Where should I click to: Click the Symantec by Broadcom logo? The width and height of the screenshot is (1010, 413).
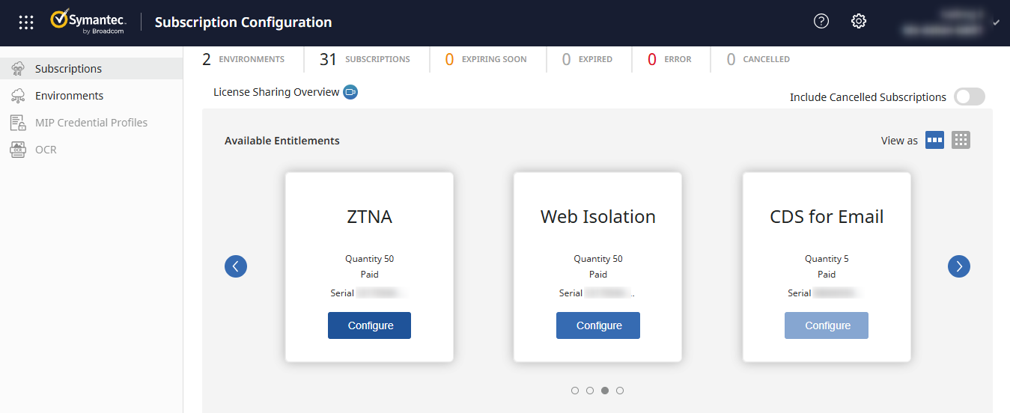88,22
